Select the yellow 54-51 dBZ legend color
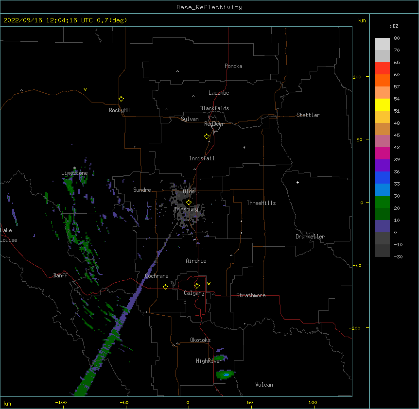The image size is (419, 409). (382, 104)
